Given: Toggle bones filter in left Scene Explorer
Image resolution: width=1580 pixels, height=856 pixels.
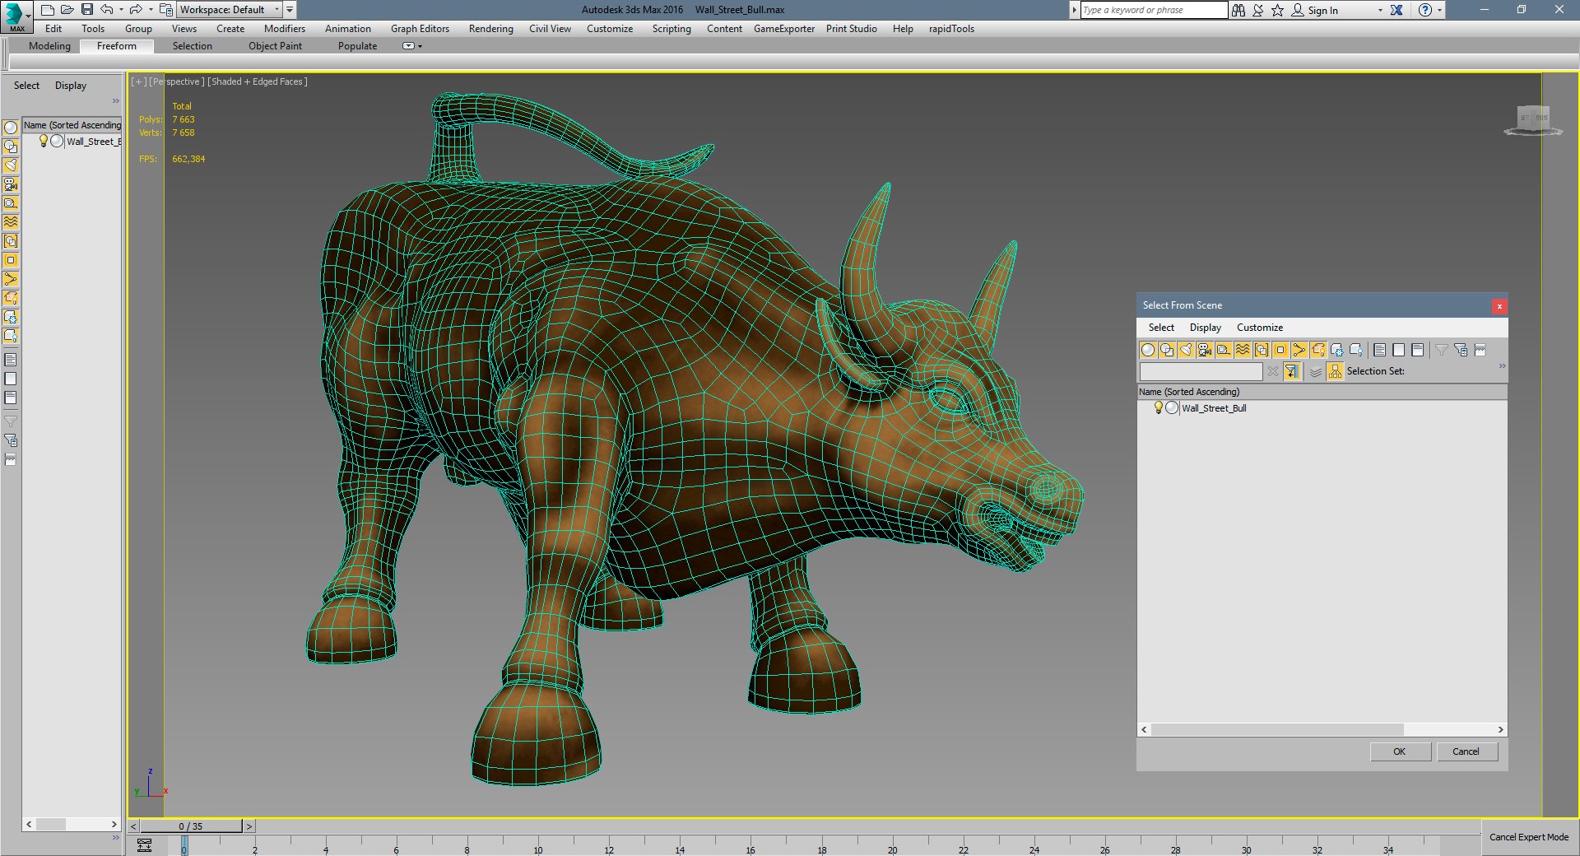Looking at the screenshot, I should tap(11, 279).
